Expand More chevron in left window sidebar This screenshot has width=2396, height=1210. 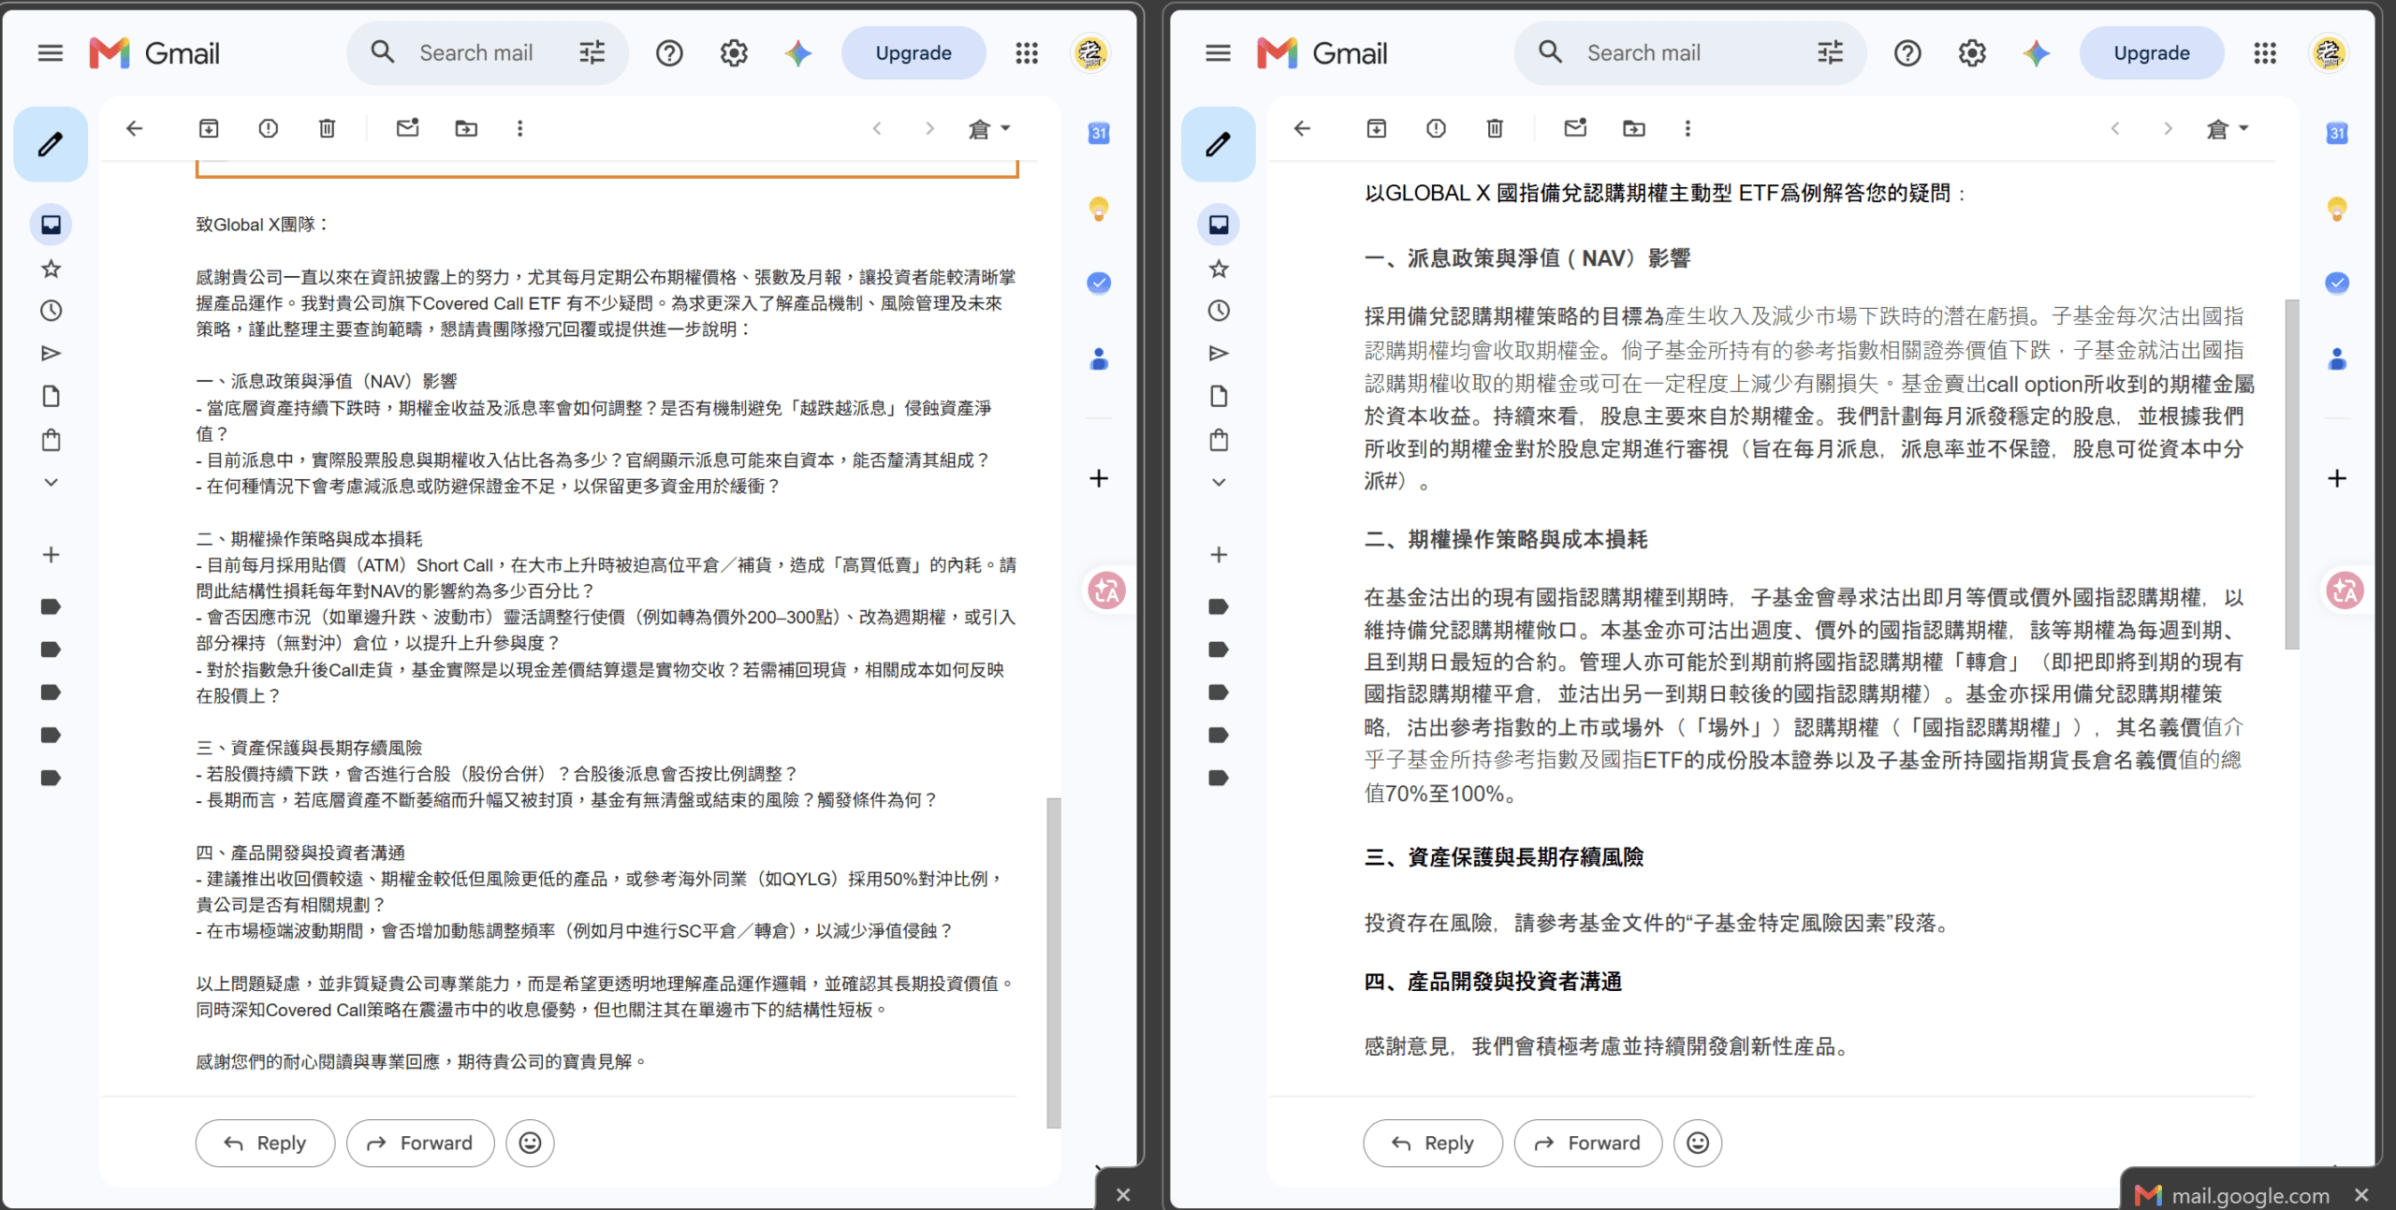click(51, 482)
